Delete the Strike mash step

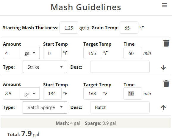pos(166,43)
